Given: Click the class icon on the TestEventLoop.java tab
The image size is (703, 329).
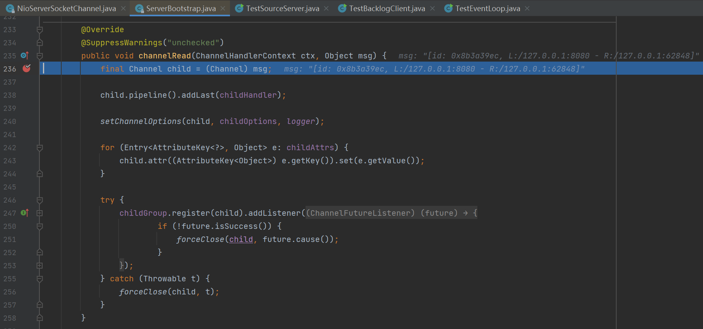Looking at the screenshot, I should coord(448,8).
